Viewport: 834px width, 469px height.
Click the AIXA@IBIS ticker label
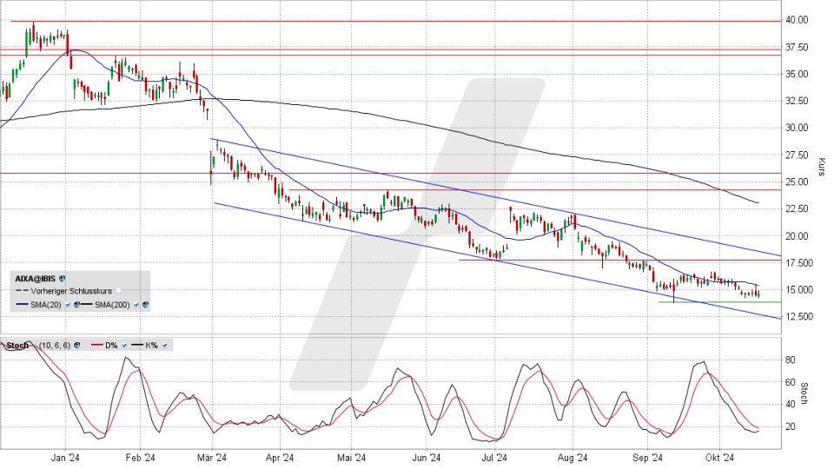[35, 279]
